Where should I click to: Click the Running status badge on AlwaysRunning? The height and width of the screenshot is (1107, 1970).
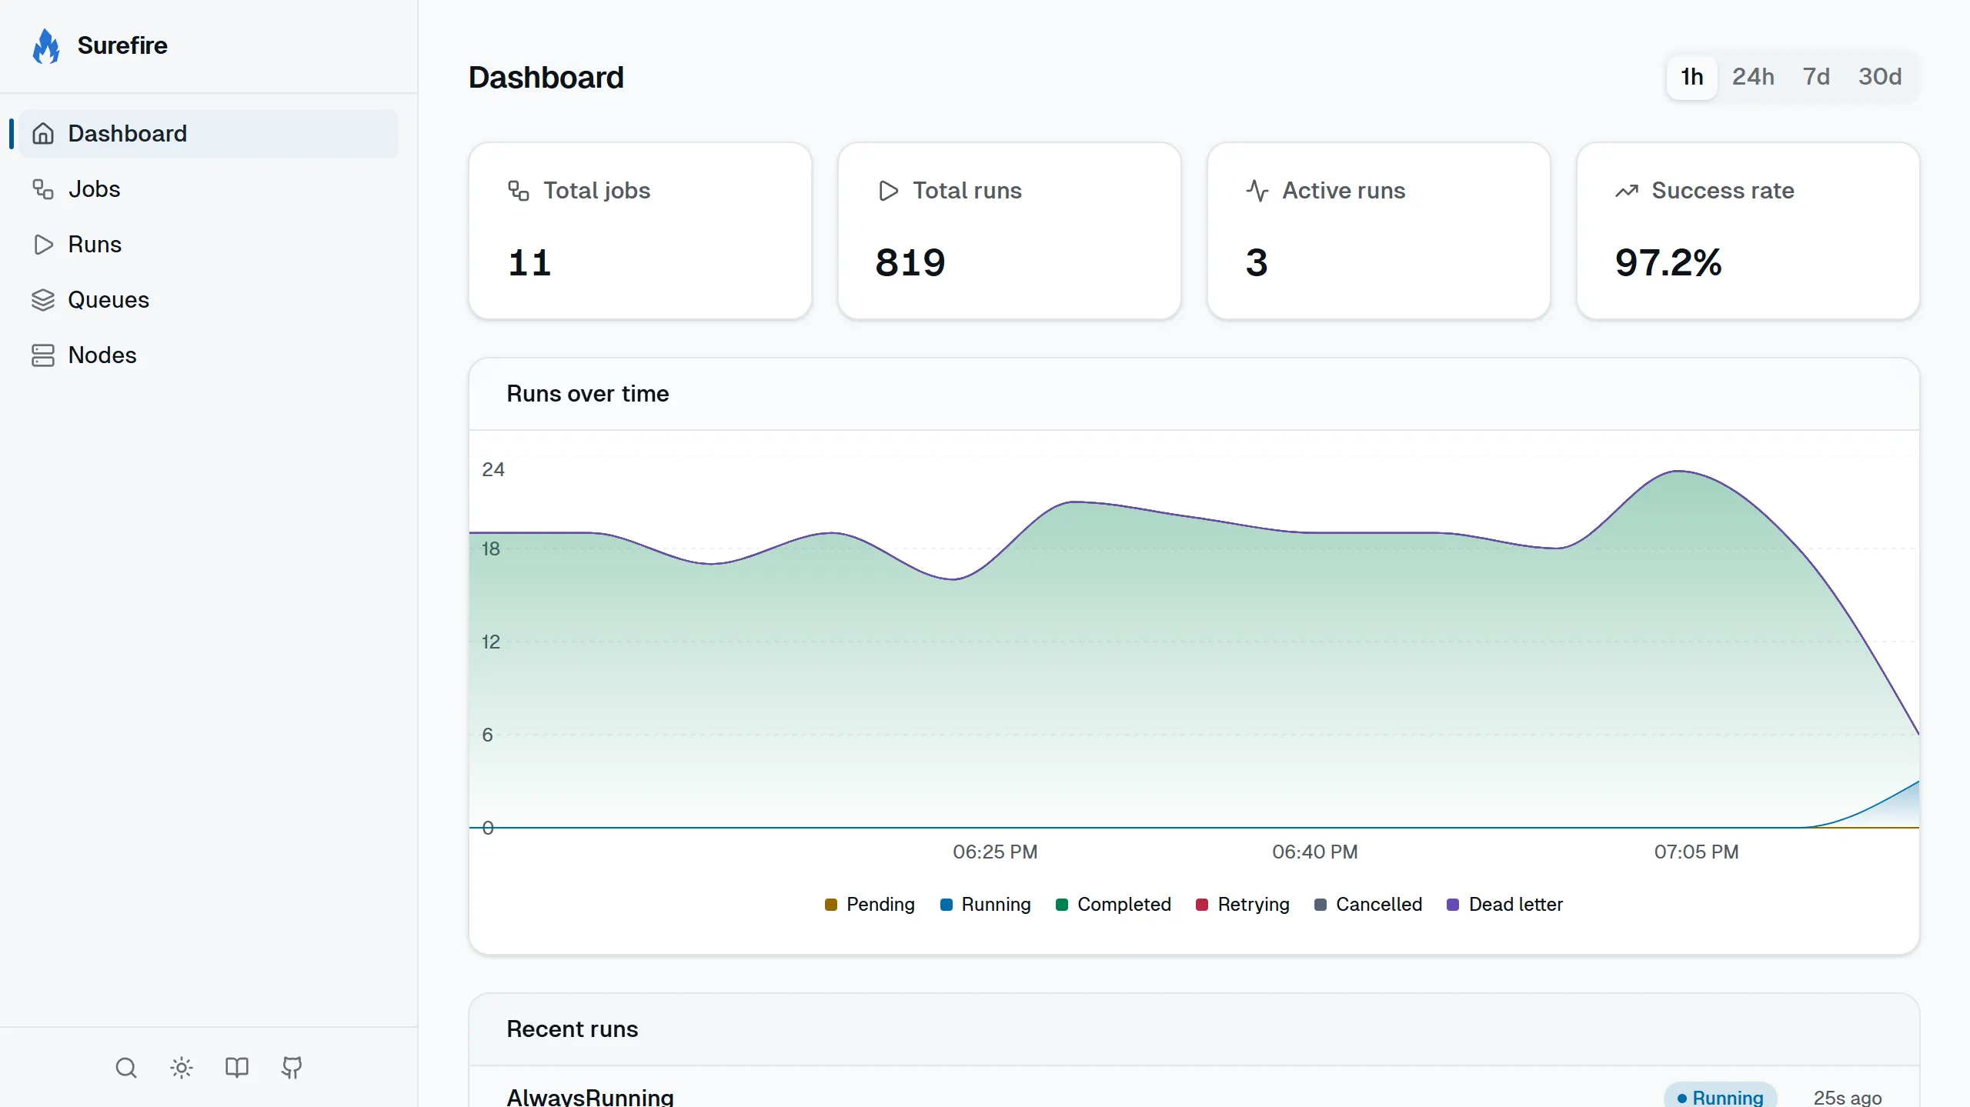click(x=1721, y=1095)
